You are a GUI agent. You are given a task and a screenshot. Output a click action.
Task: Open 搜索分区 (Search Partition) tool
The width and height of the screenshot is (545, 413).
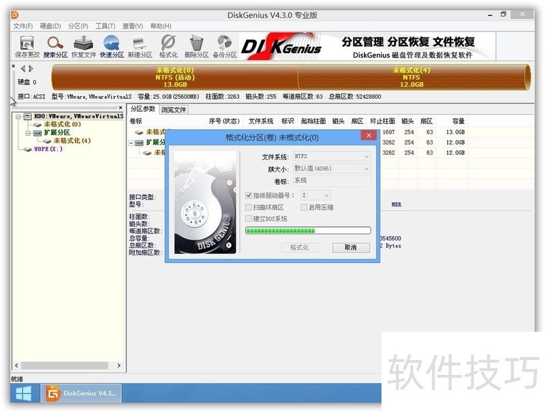(55, 46)
